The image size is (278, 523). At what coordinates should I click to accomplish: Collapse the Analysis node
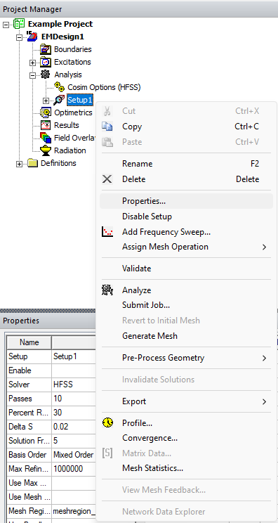[x=32, y=75]
